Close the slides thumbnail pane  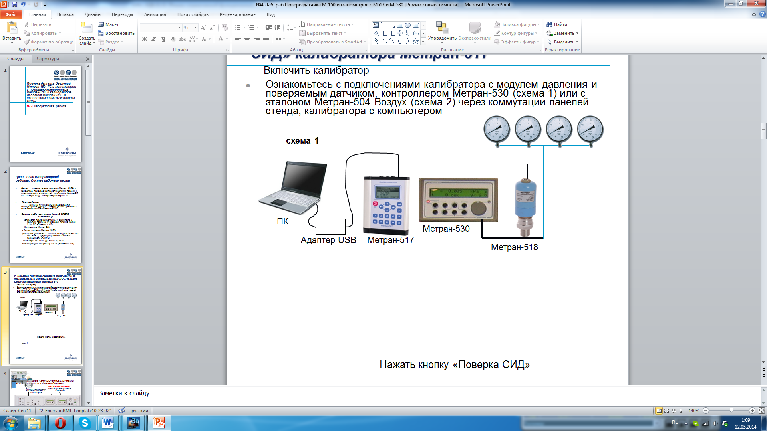click(x=88, y=59)
